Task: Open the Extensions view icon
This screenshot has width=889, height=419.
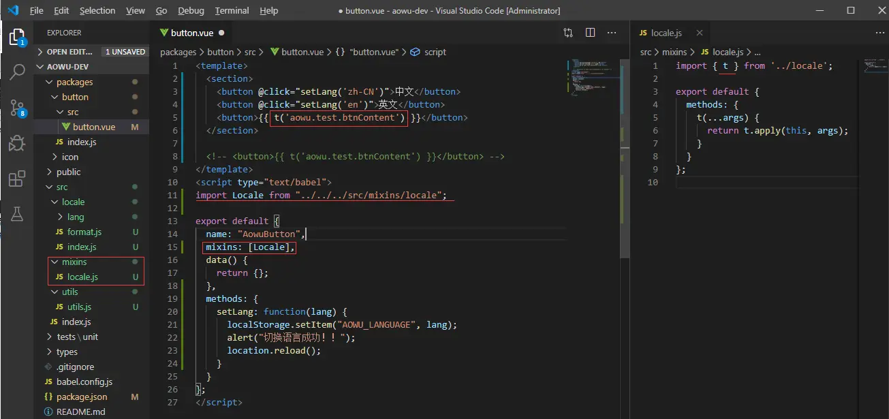Action: [x=17, y=179]
